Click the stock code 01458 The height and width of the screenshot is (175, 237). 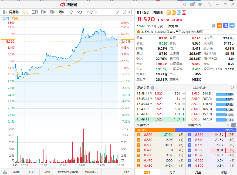pyautogui.click(x=143, y=12)
